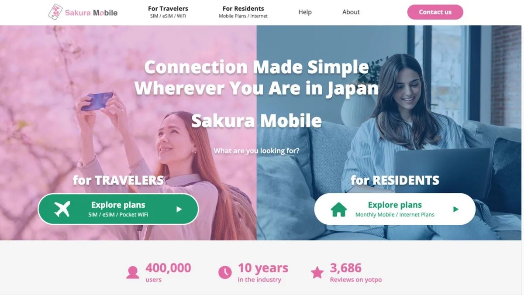Open the For Travelers menu

click(168, 12)
